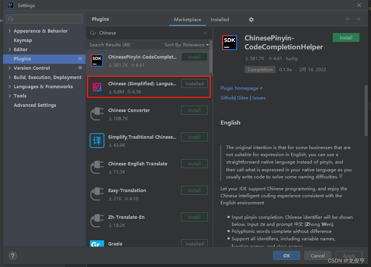Screen dimensions: 371x267
Task: Open the Plugin homepage link
Action: pos(241,88)
